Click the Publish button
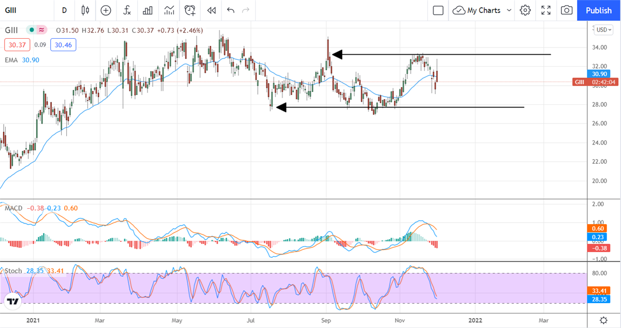 coord(599,10)
